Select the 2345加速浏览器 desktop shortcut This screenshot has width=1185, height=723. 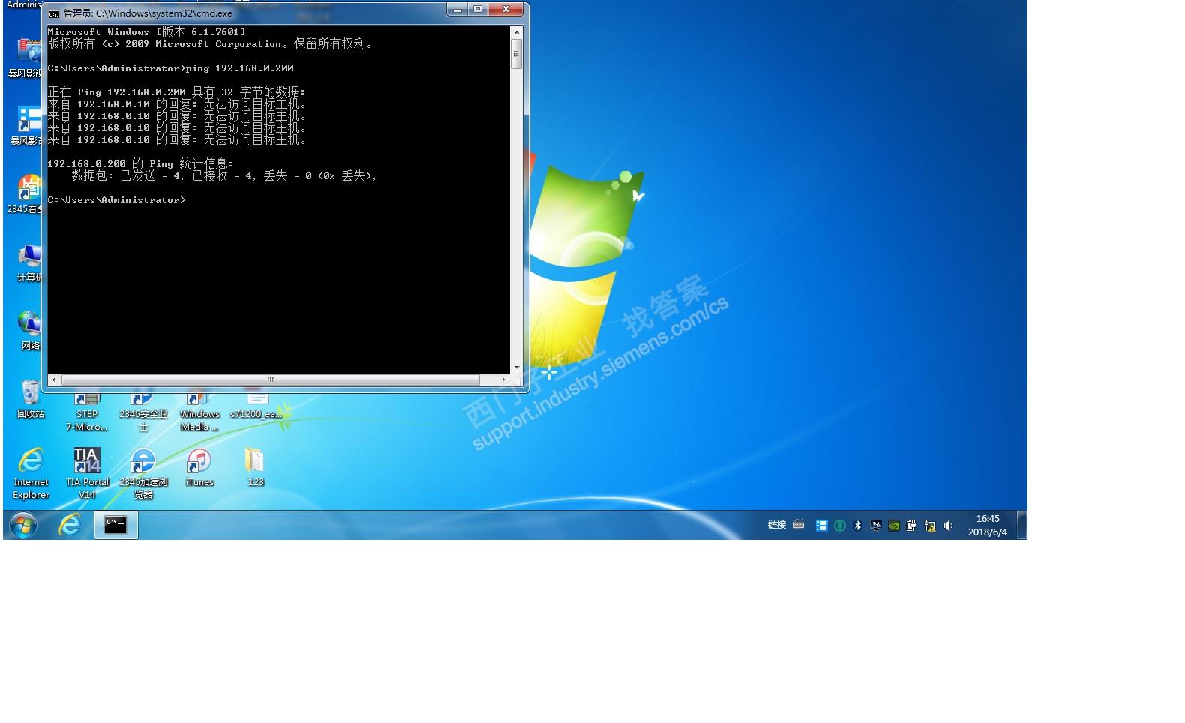tap(143, 473)
